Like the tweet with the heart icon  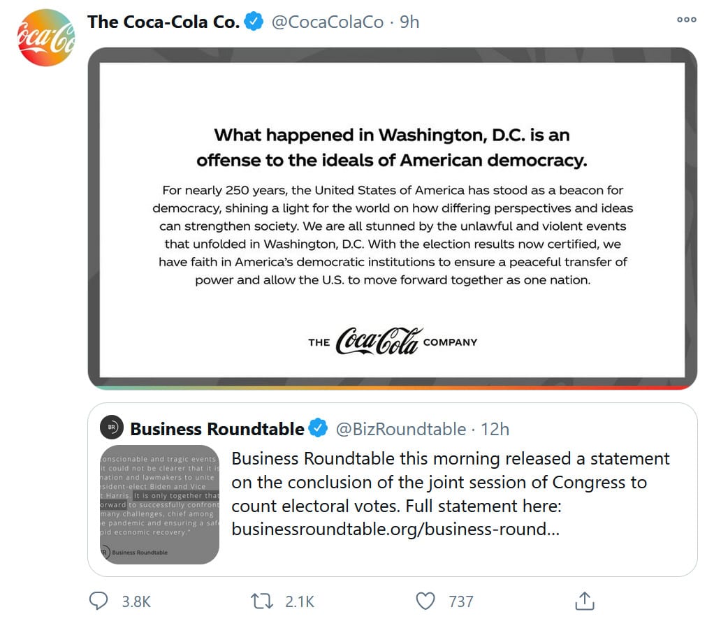pyautogui.click(x=425, y=601)
